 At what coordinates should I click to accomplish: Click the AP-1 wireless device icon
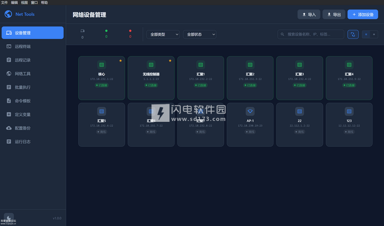[x=250, y=111]
